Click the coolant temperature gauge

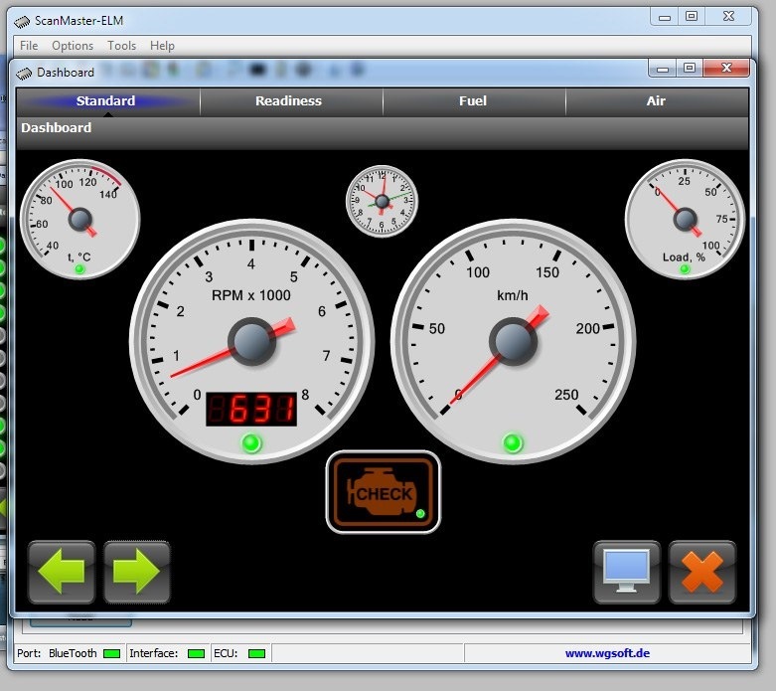tap(79, 219)
